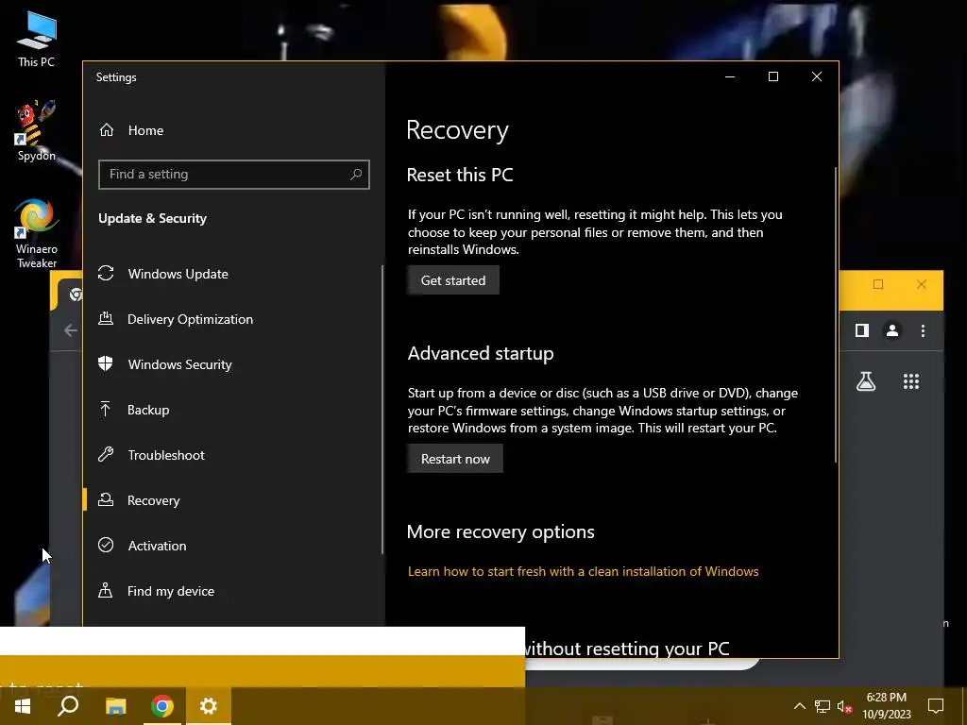Open File Explorer from taskbar
This screenshot has height=725, width=967.
[115, 706]
